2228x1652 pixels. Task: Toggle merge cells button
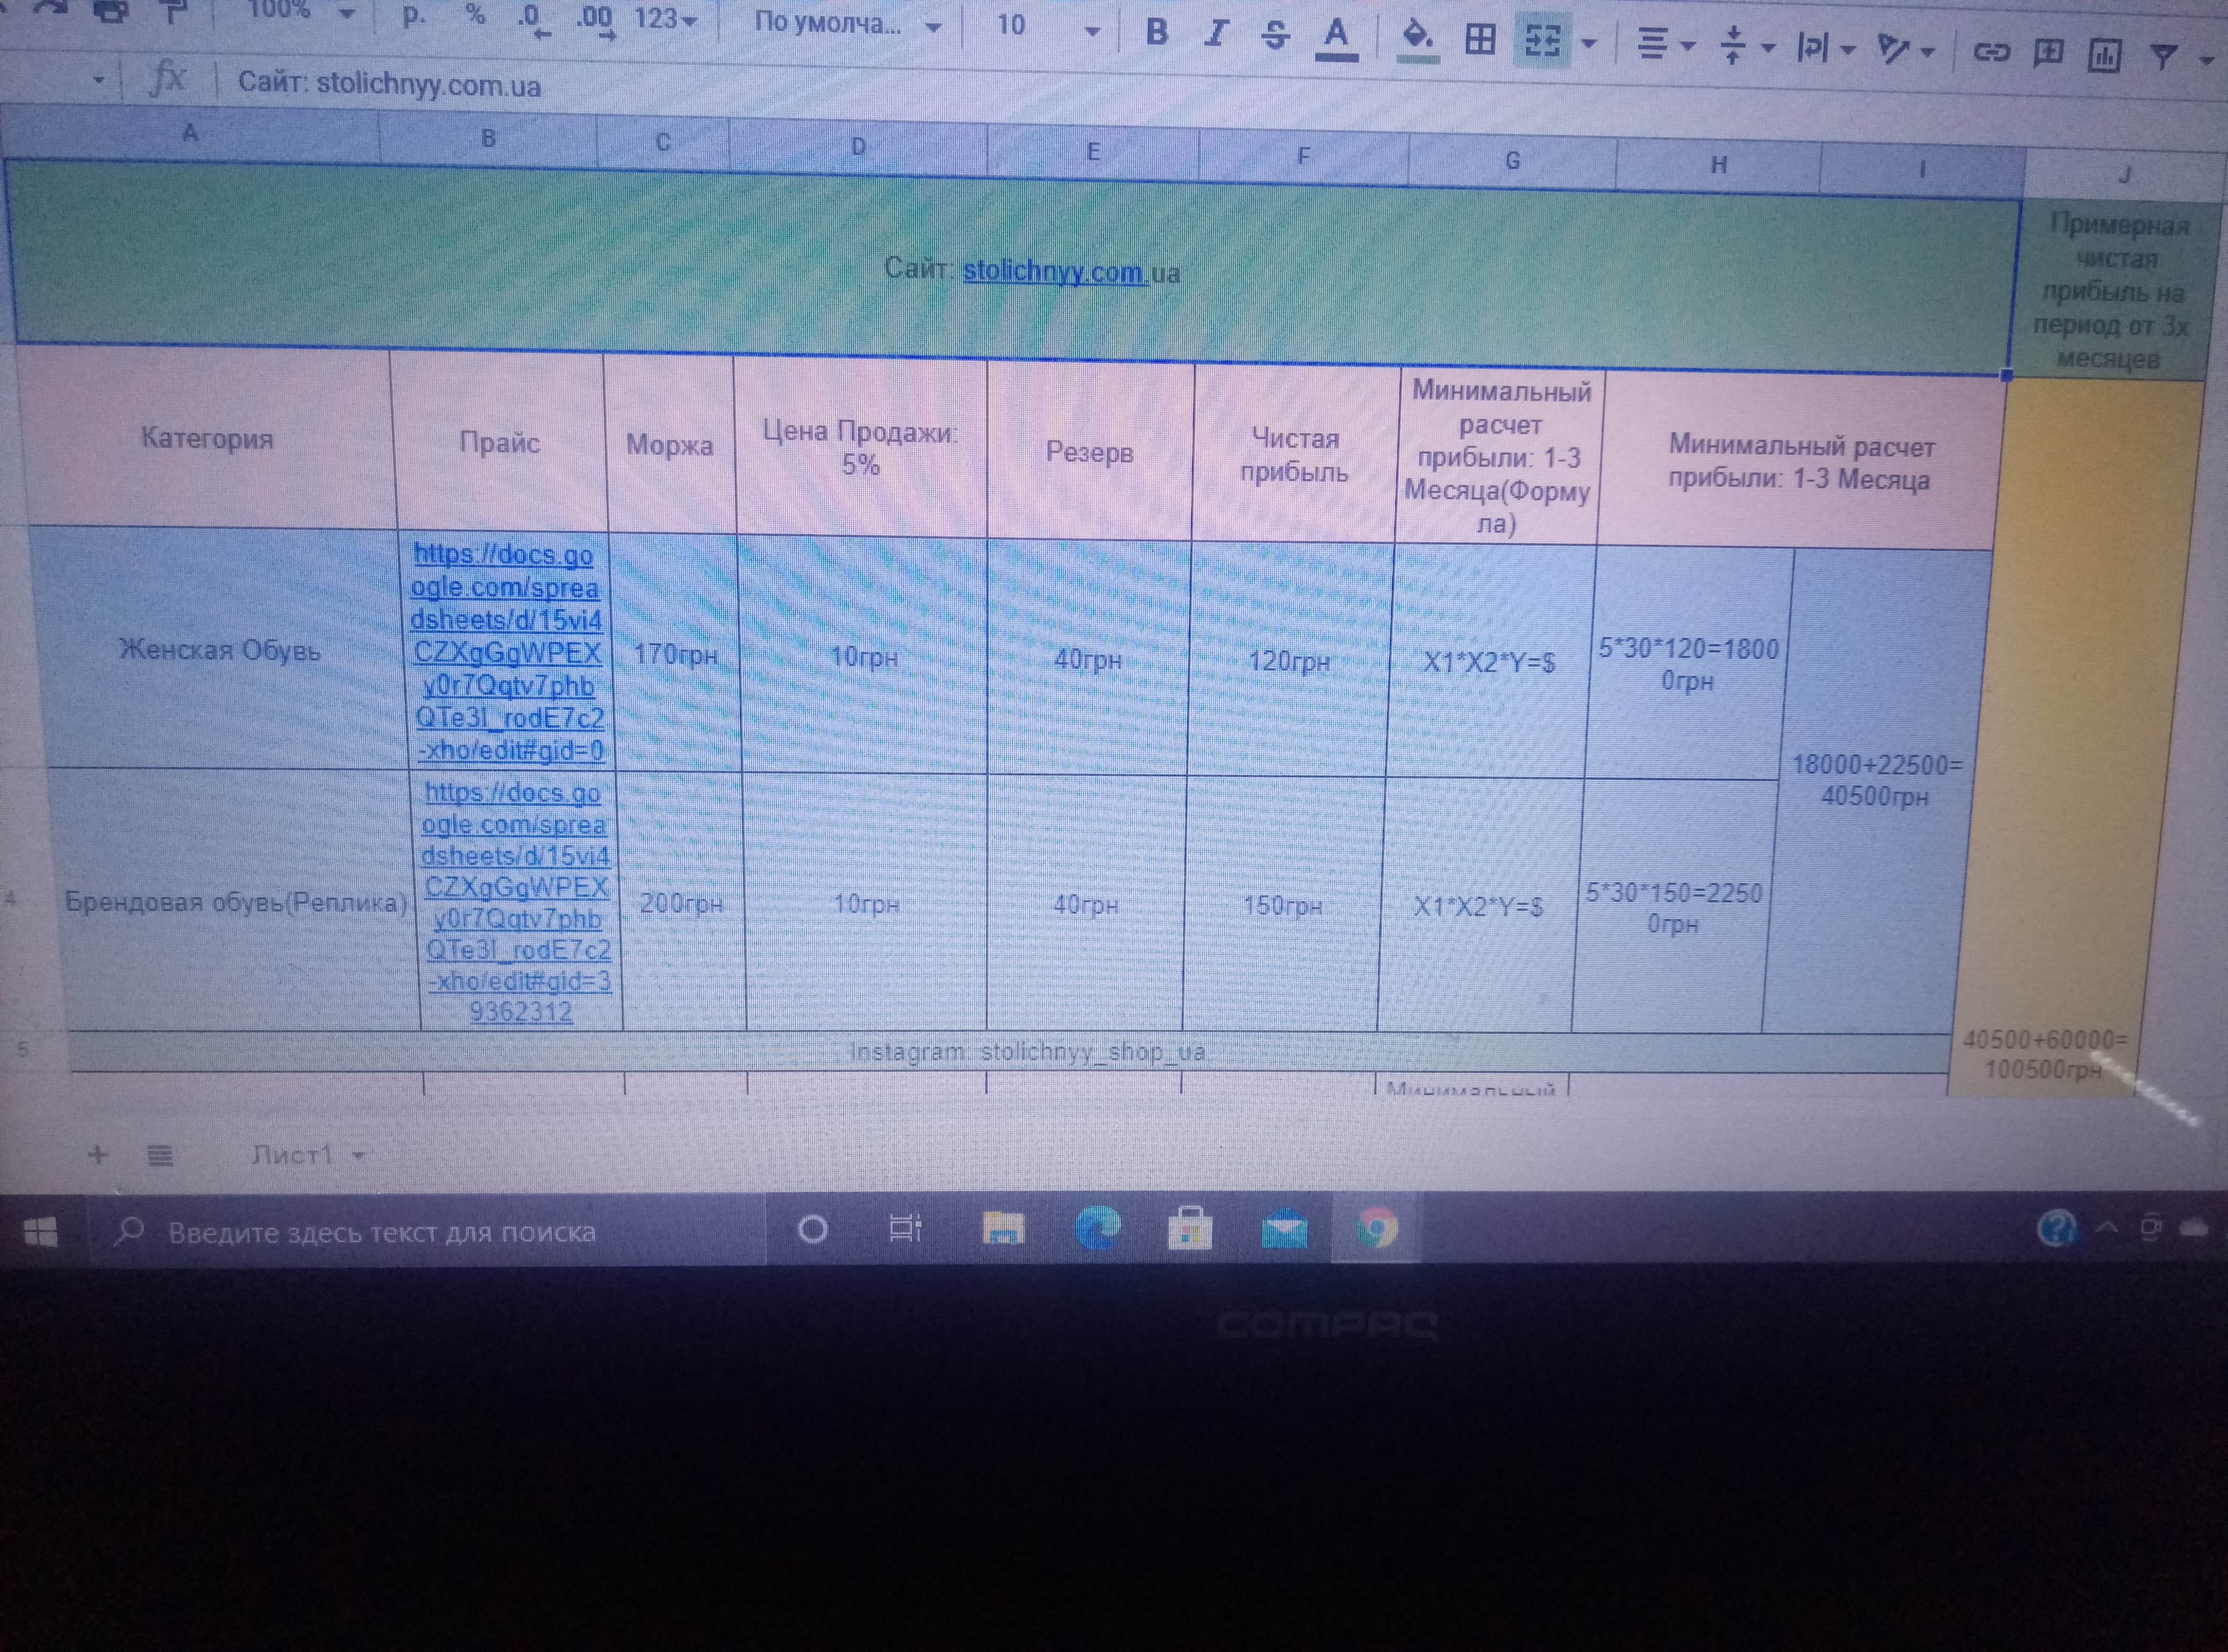[x=1541, y=41]
